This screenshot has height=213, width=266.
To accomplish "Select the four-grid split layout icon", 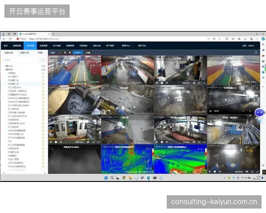I will (65, 53).
